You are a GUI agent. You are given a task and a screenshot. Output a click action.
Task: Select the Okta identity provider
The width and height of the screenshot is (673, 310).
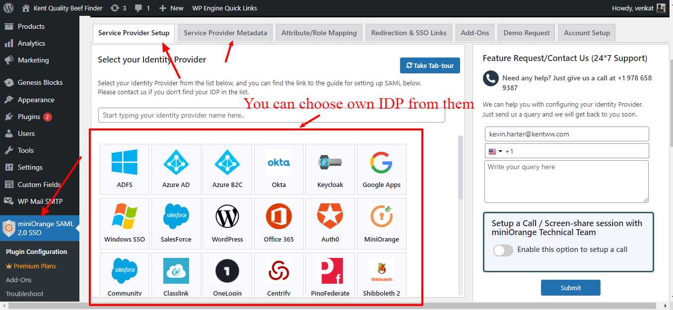(x=279, y=169)
